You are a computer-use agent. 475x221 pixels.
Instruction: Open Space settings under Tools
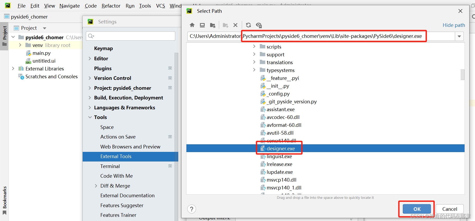[x=107, y=127]
